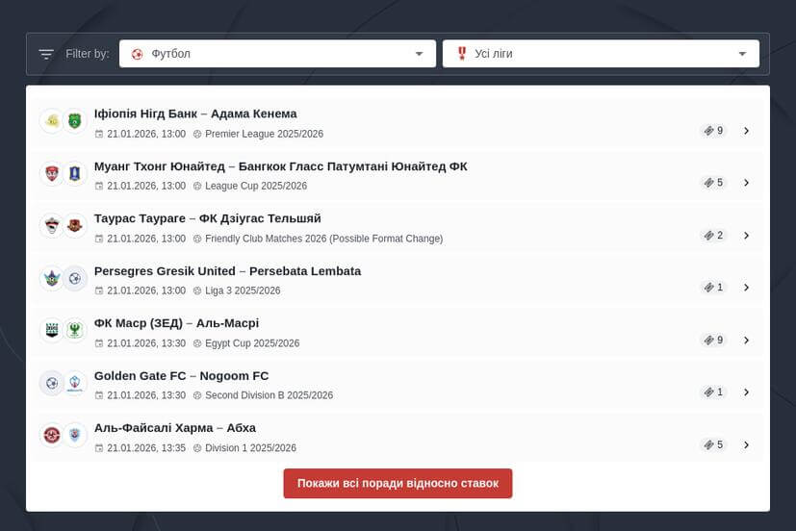
Task: Click the Premier League 2025/2026 label
Action: click(x=264, y=135)
